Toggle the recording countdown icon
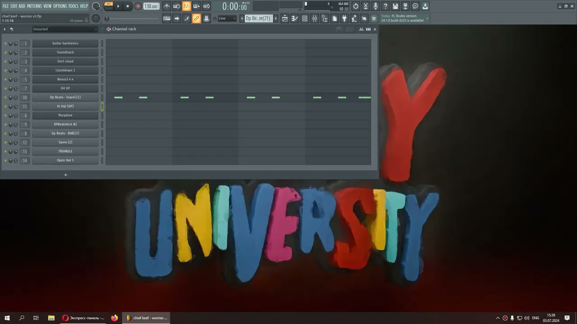The width and height of the screenshot is (577, 324). (187, 6)
